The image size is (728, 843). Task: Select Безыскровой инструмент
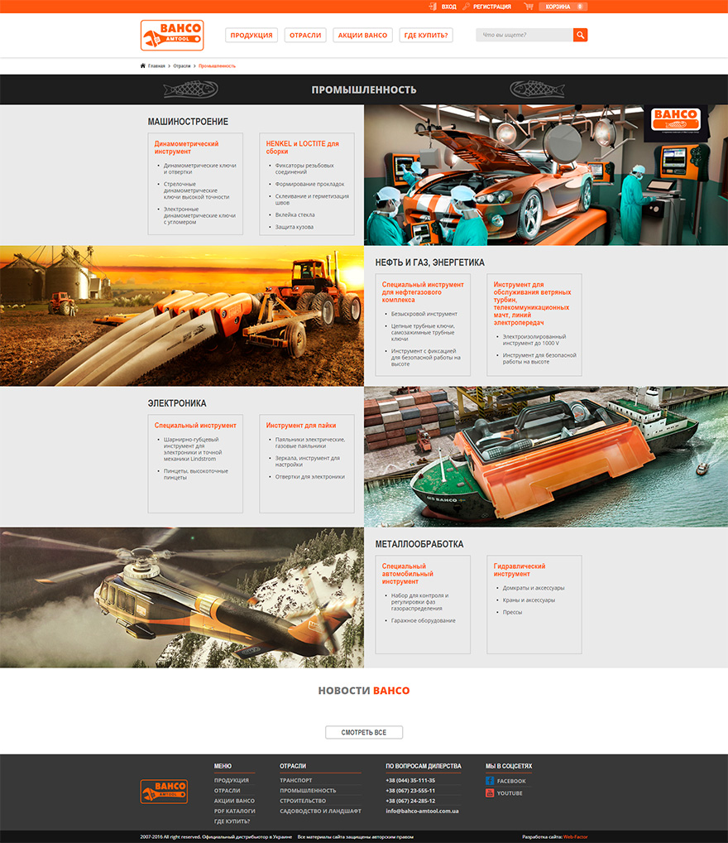point(424,314)
